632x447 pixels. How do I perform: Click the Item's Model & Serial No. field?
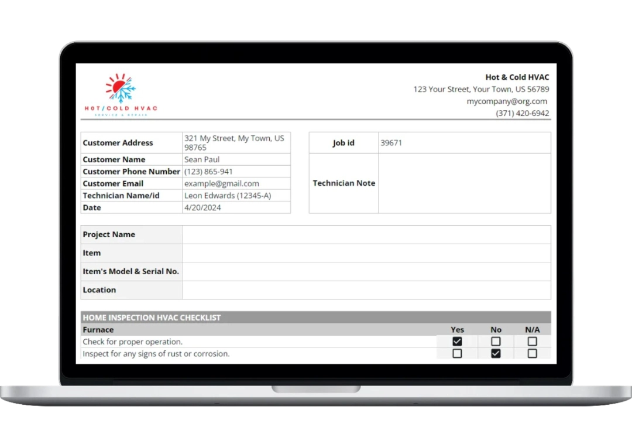tap(366, 271)
